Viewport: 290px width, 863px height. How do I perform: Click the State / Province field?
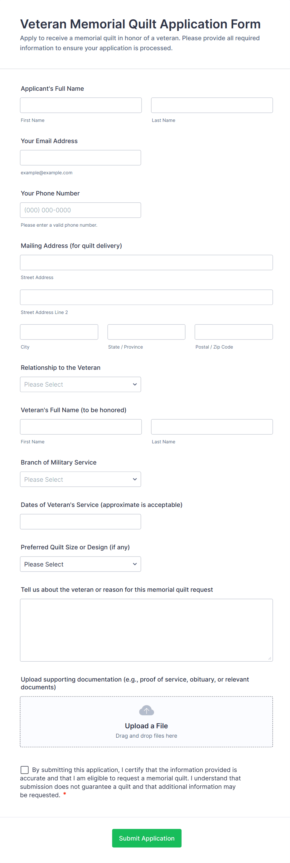[146, 332]
